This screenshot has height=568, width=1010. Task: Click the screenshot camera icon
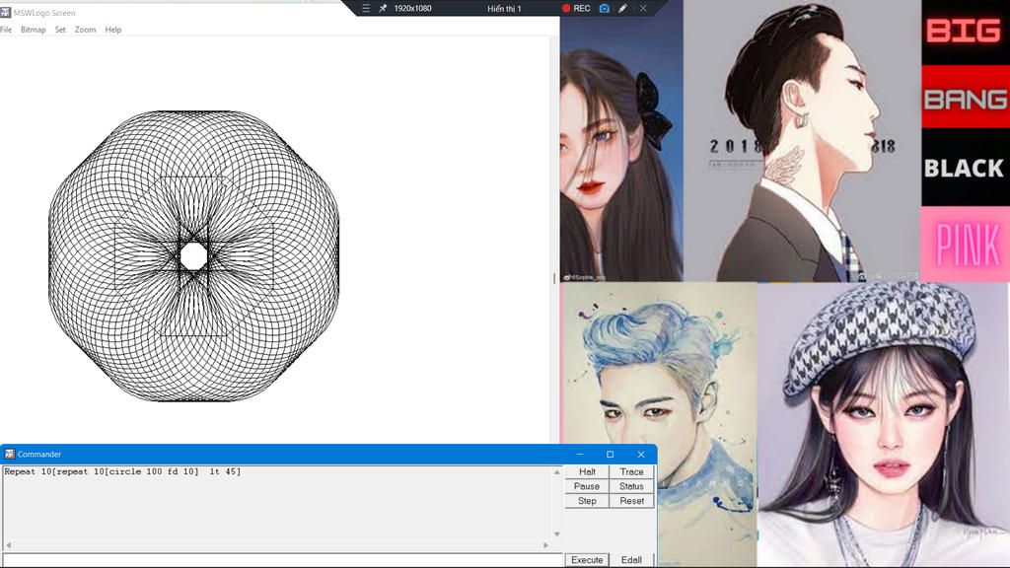point(605,8)
